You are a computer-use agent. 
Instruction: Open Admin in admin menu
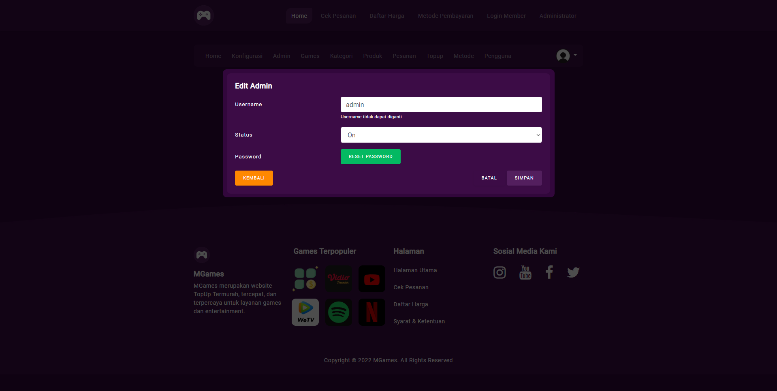282,56
